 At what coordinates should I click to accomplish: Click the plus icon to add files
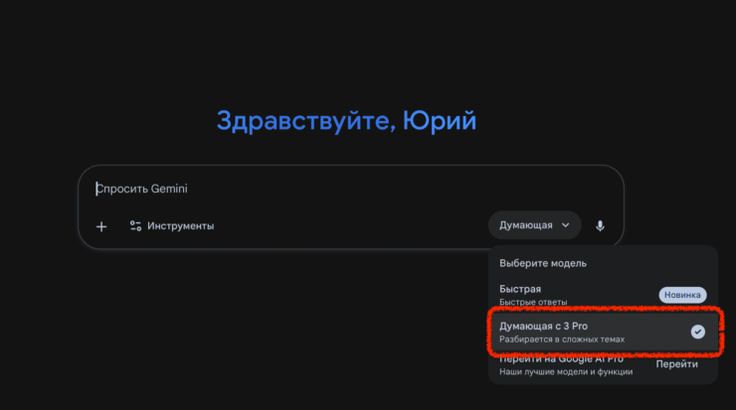point(101,226)
